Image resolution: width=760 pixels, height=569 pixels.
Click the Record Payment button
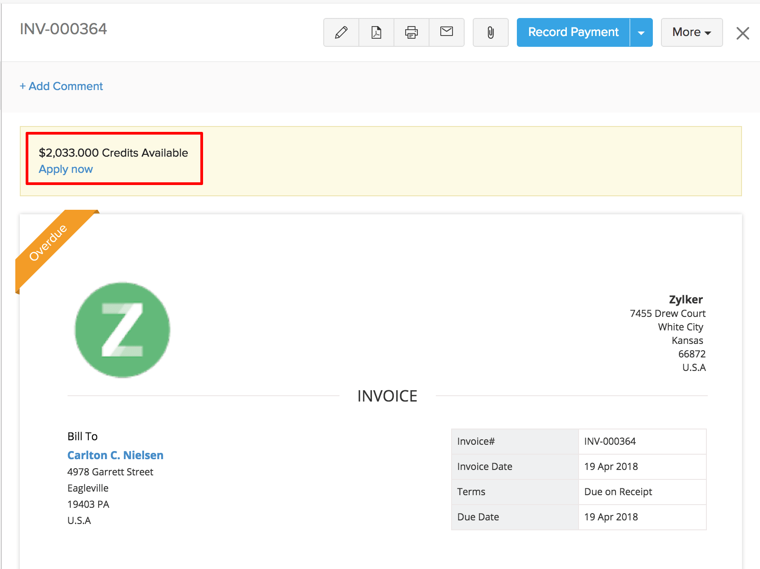[573, 32]
